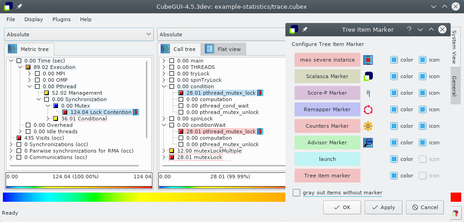Screen dimensions: 464x222
Task: Click the Advisor Marker magnifier icon
Action: [368, 142]
